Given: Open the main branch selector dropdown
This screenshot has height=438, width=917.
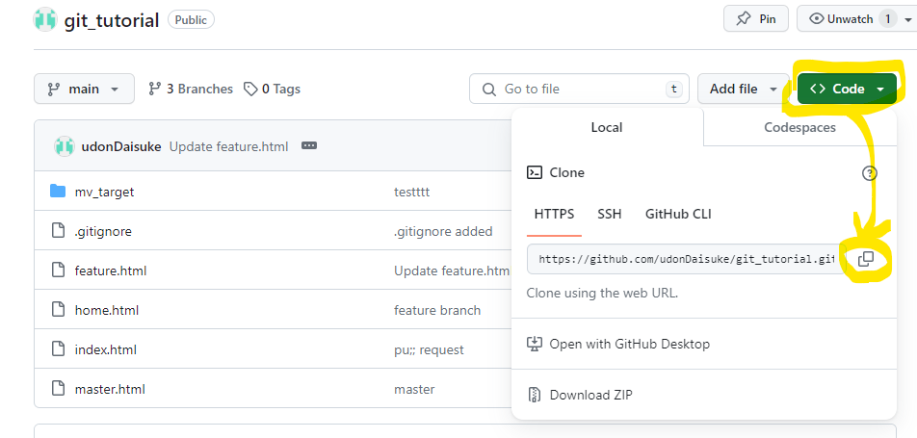Looking at the screenshot, I should [x=84, y=89].
